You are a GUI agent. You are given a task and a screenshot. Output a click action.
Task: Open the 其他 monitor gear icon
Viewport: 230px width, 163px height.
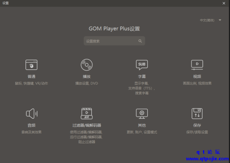pyautogui.click(x=142, y=114)
